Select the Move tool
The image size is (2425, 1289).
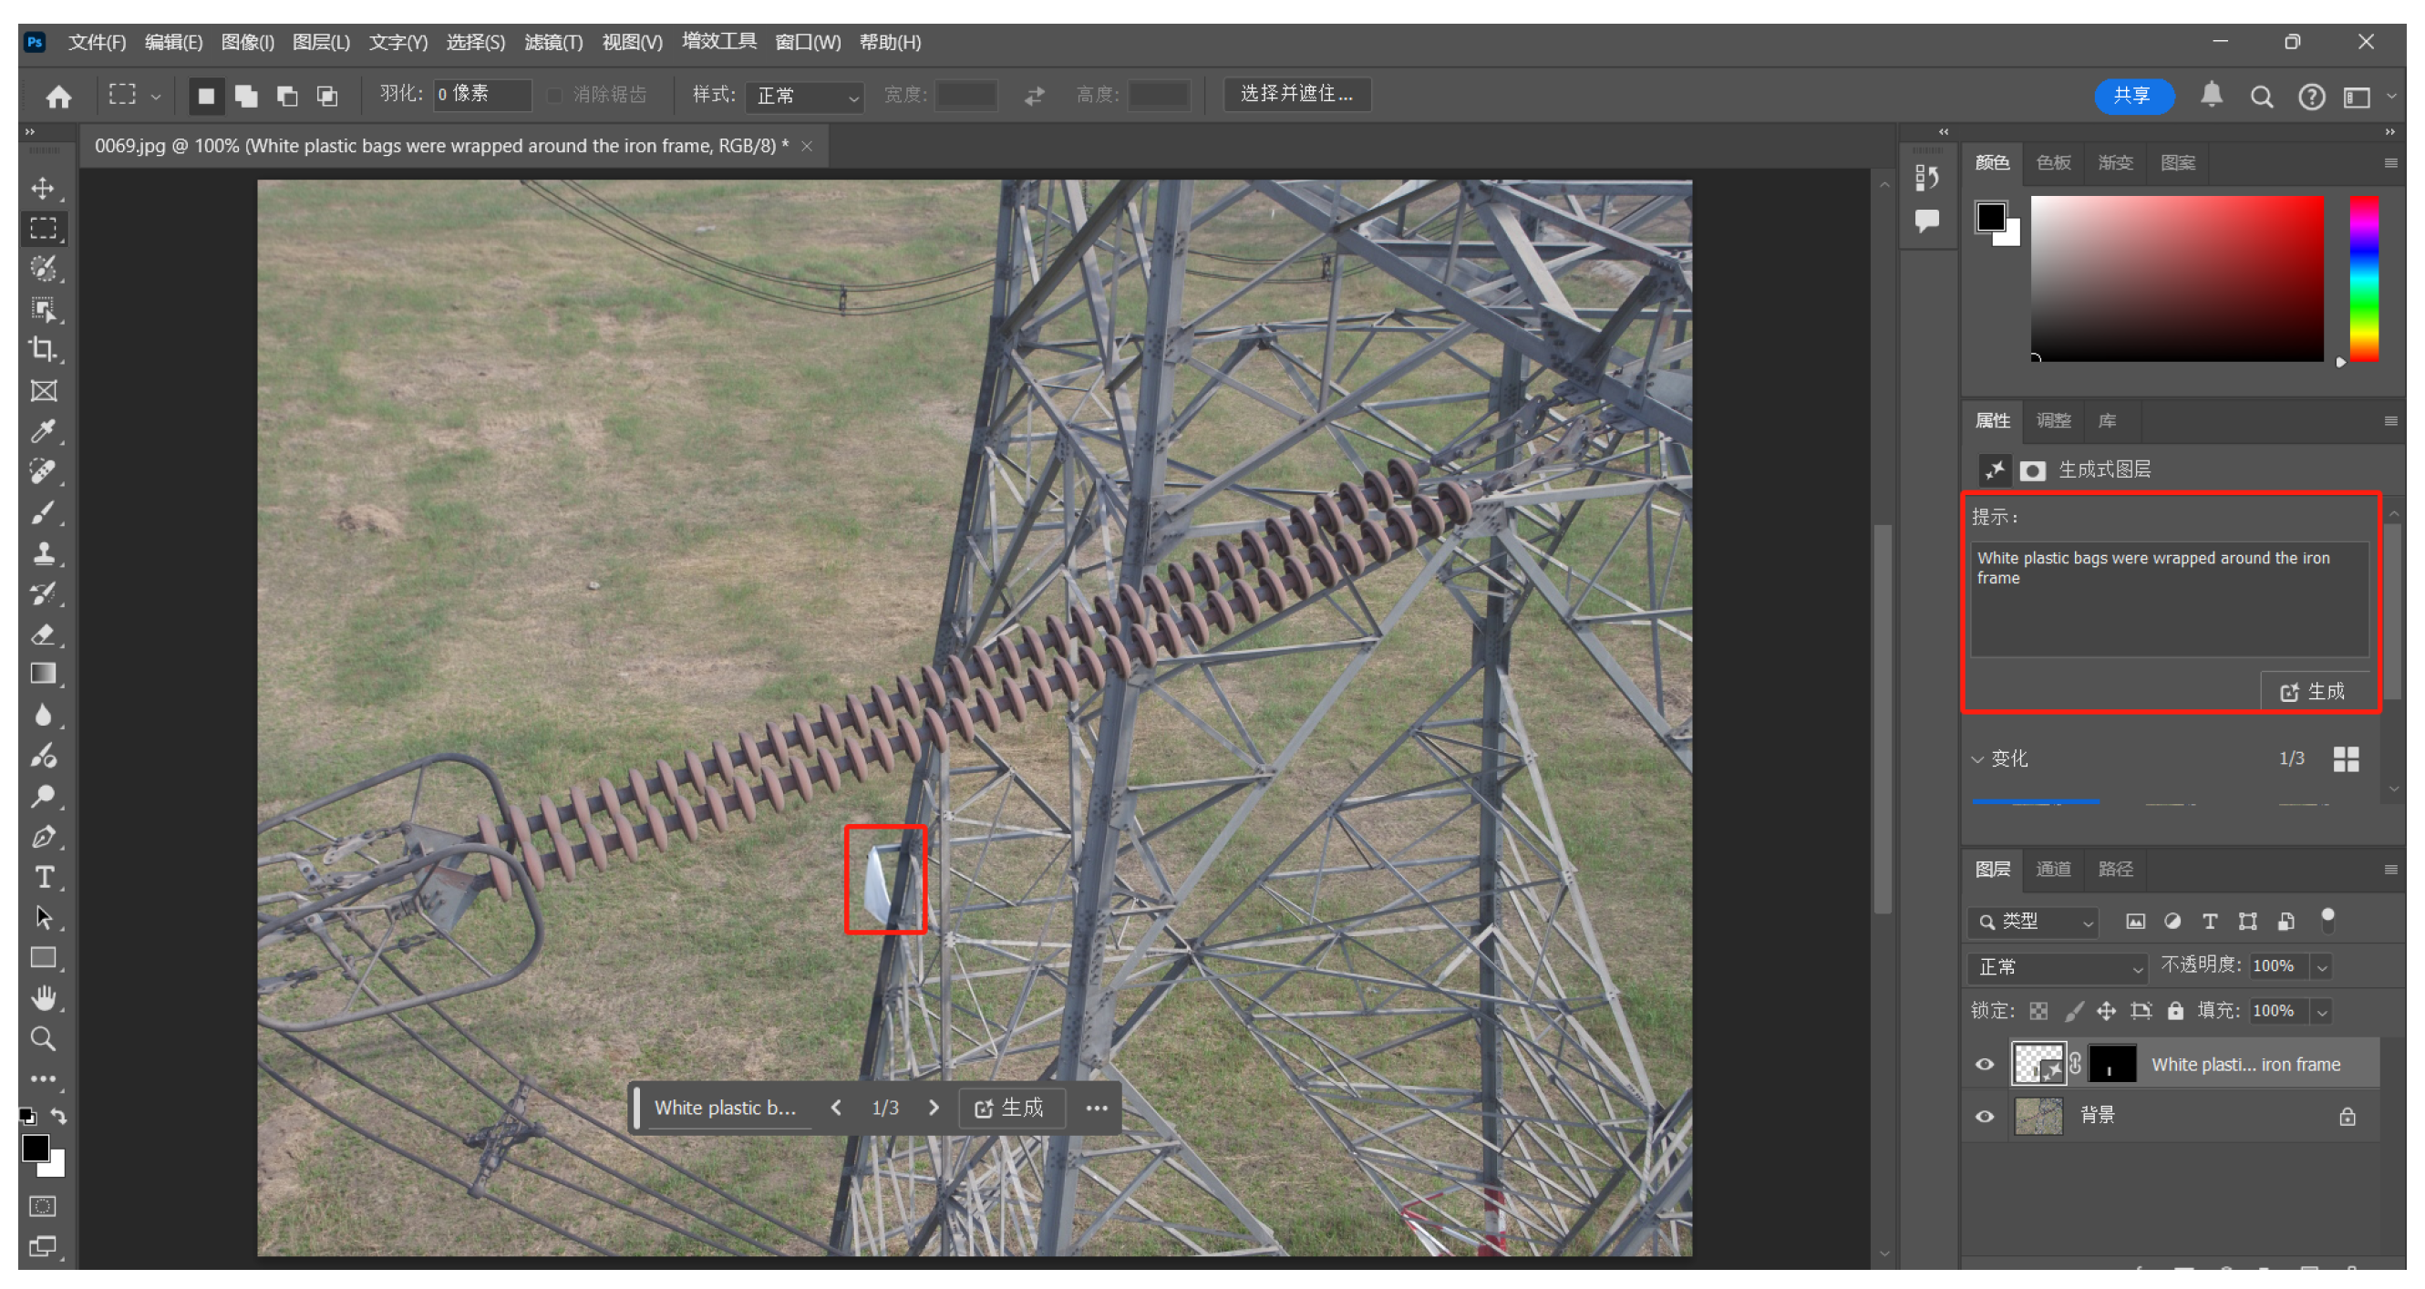click(42, 189)
